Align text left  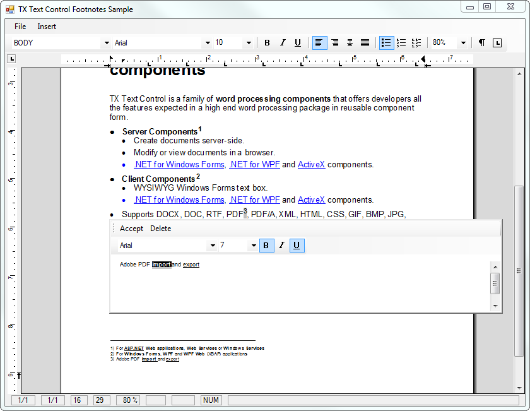coord(319,43)
